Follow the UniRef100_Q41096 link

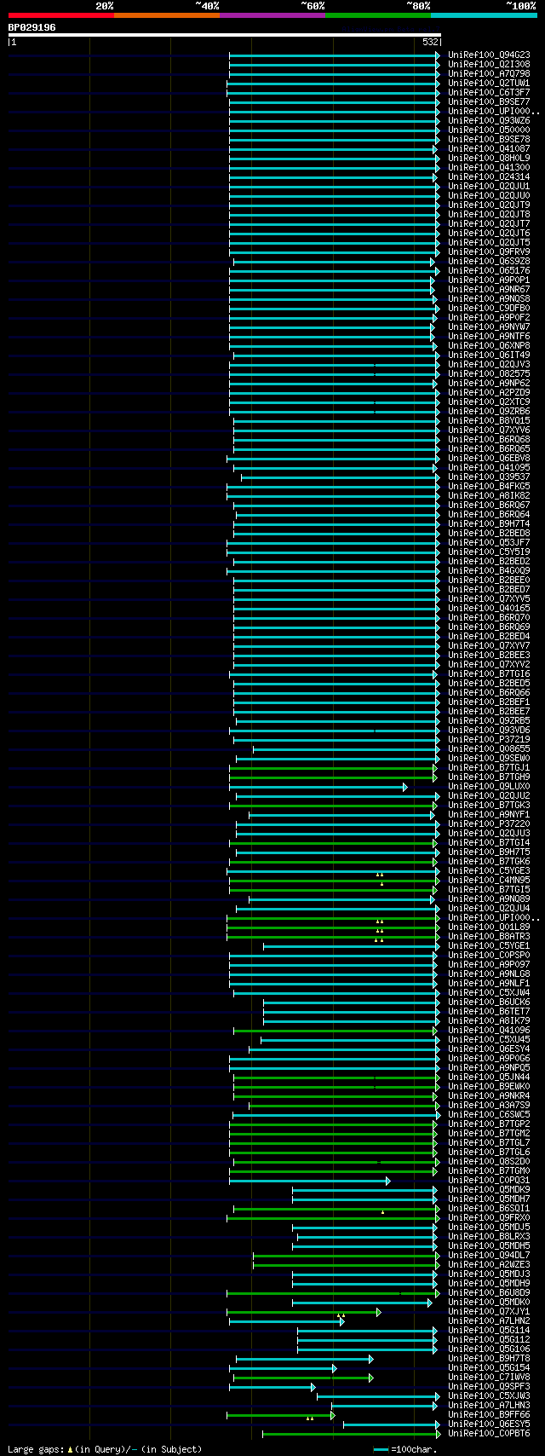click(489, 1030)
